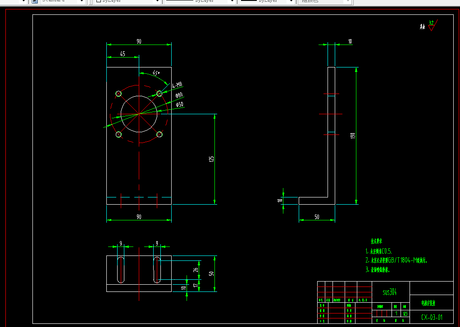Select the white Φ50 center bore circle

click(x=139, y=114)
